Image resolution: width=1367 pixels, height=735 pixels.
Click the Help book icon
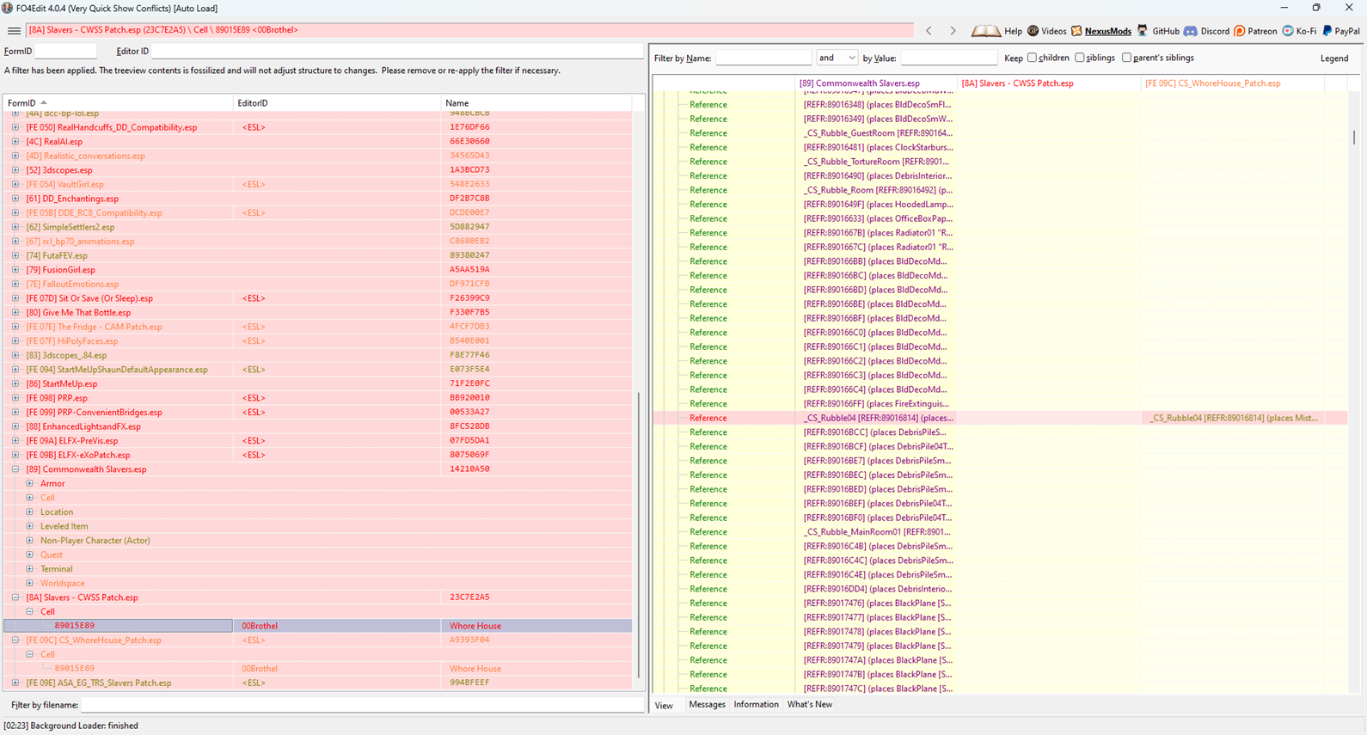(985, 31)
